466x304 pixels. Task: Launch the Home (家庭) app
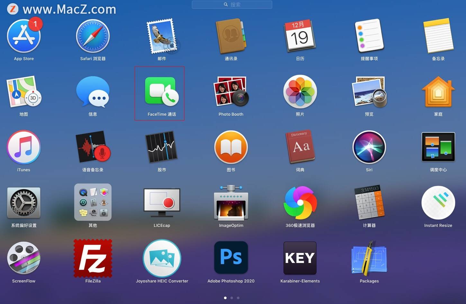[438, 92]
